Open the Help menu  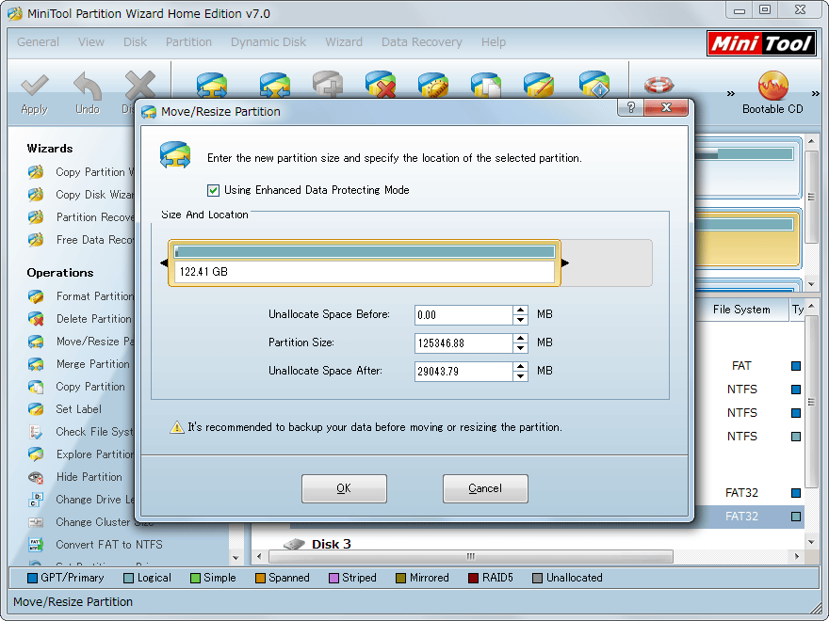tap(494, 42)
